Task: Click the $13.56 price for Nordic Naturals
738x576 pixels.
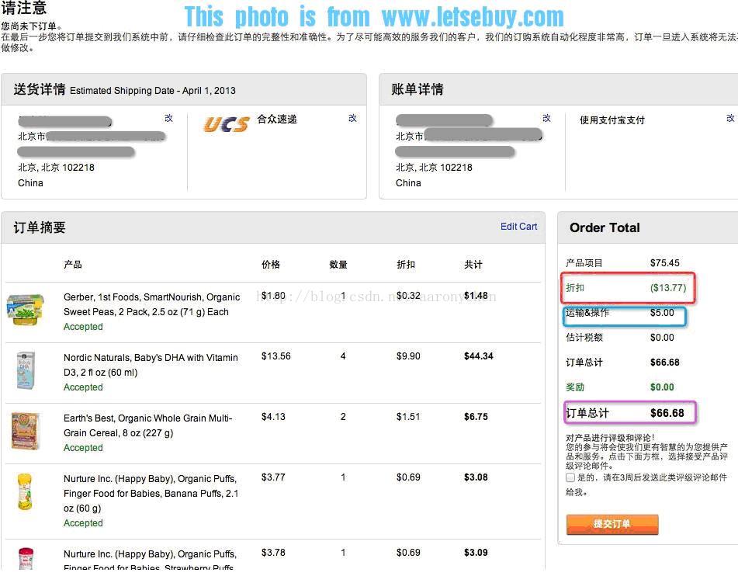Action: (275, 356)
